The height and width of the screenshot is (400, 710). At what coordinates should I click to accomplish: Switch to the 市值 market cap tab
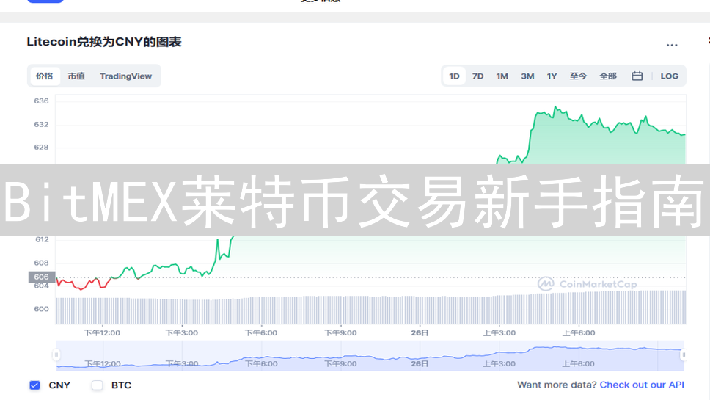(76, 76)
